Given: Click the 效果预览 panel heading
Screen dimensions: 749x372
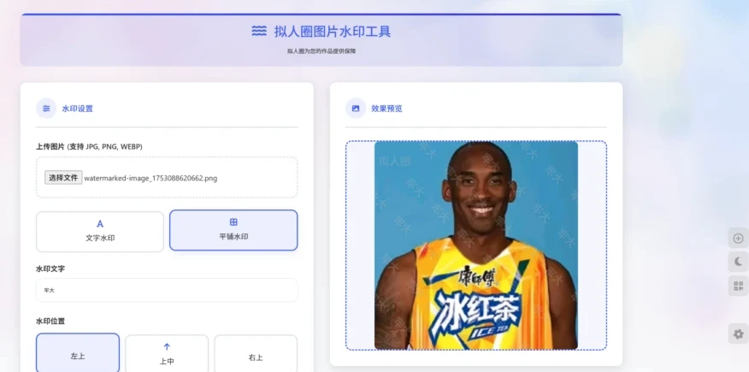Looking at the screenshot, I should tap(386, 109).
